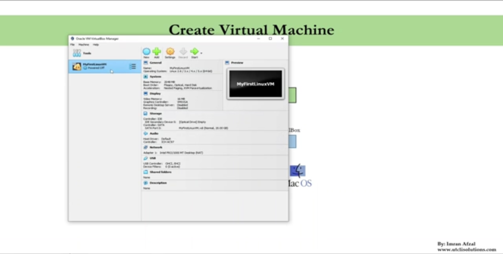Click the VirtualBox logo in the title bar
The width and height of the screenshot is (503, 254).
pos(72,39)
